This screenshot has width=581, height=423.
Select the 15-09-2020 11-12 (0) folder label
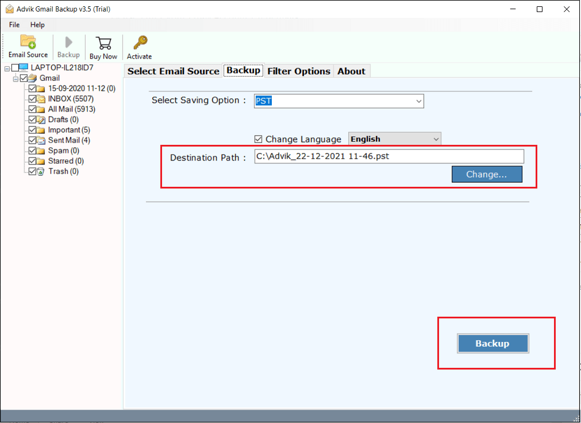82,89
